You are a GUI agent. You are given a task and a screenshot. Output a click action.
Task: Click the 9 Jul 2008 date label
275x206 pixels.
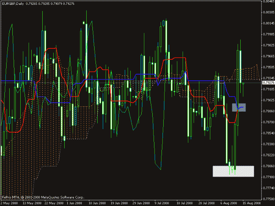(x=162, y=203)
